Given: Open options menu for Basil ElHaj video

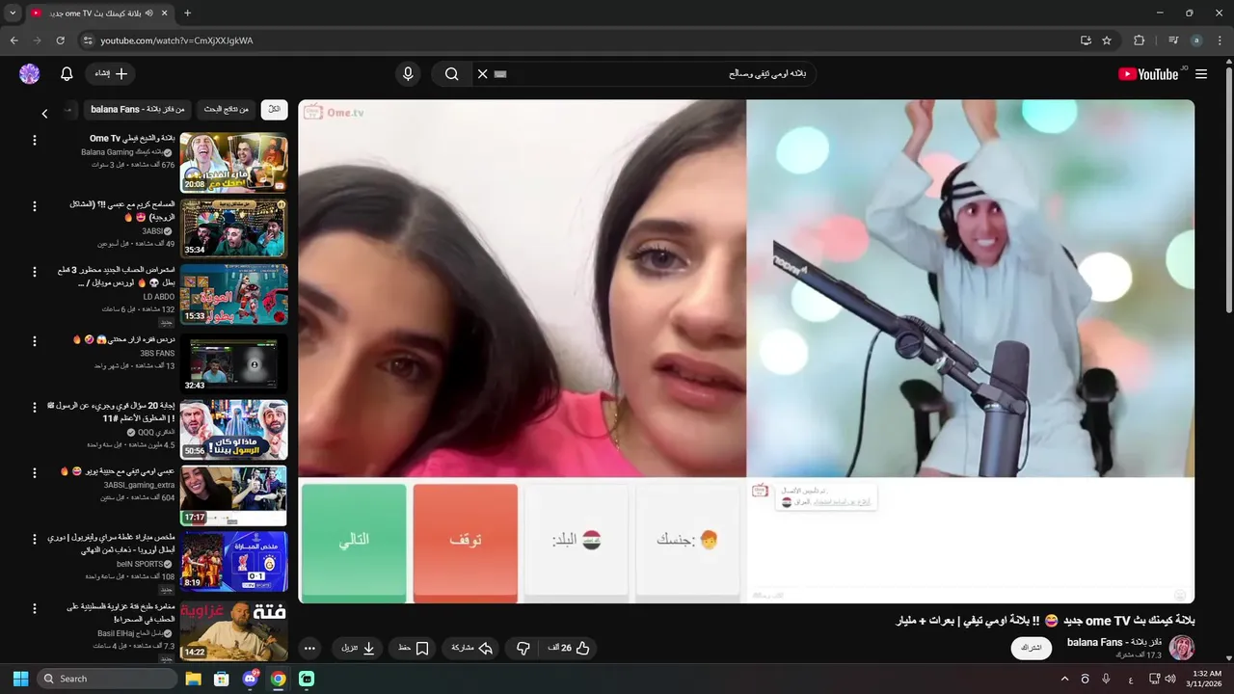Looking at the screenshot, I should pos(35,608).
